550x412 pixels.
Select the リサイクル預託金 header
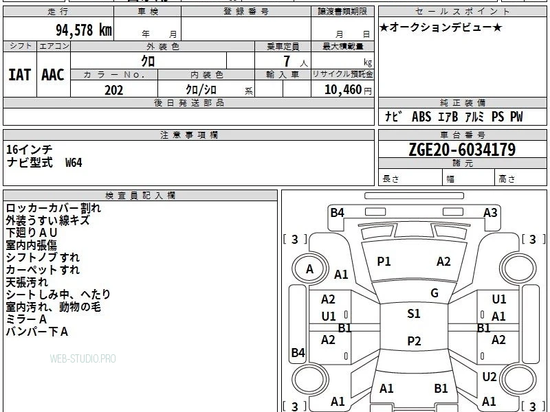342,74
